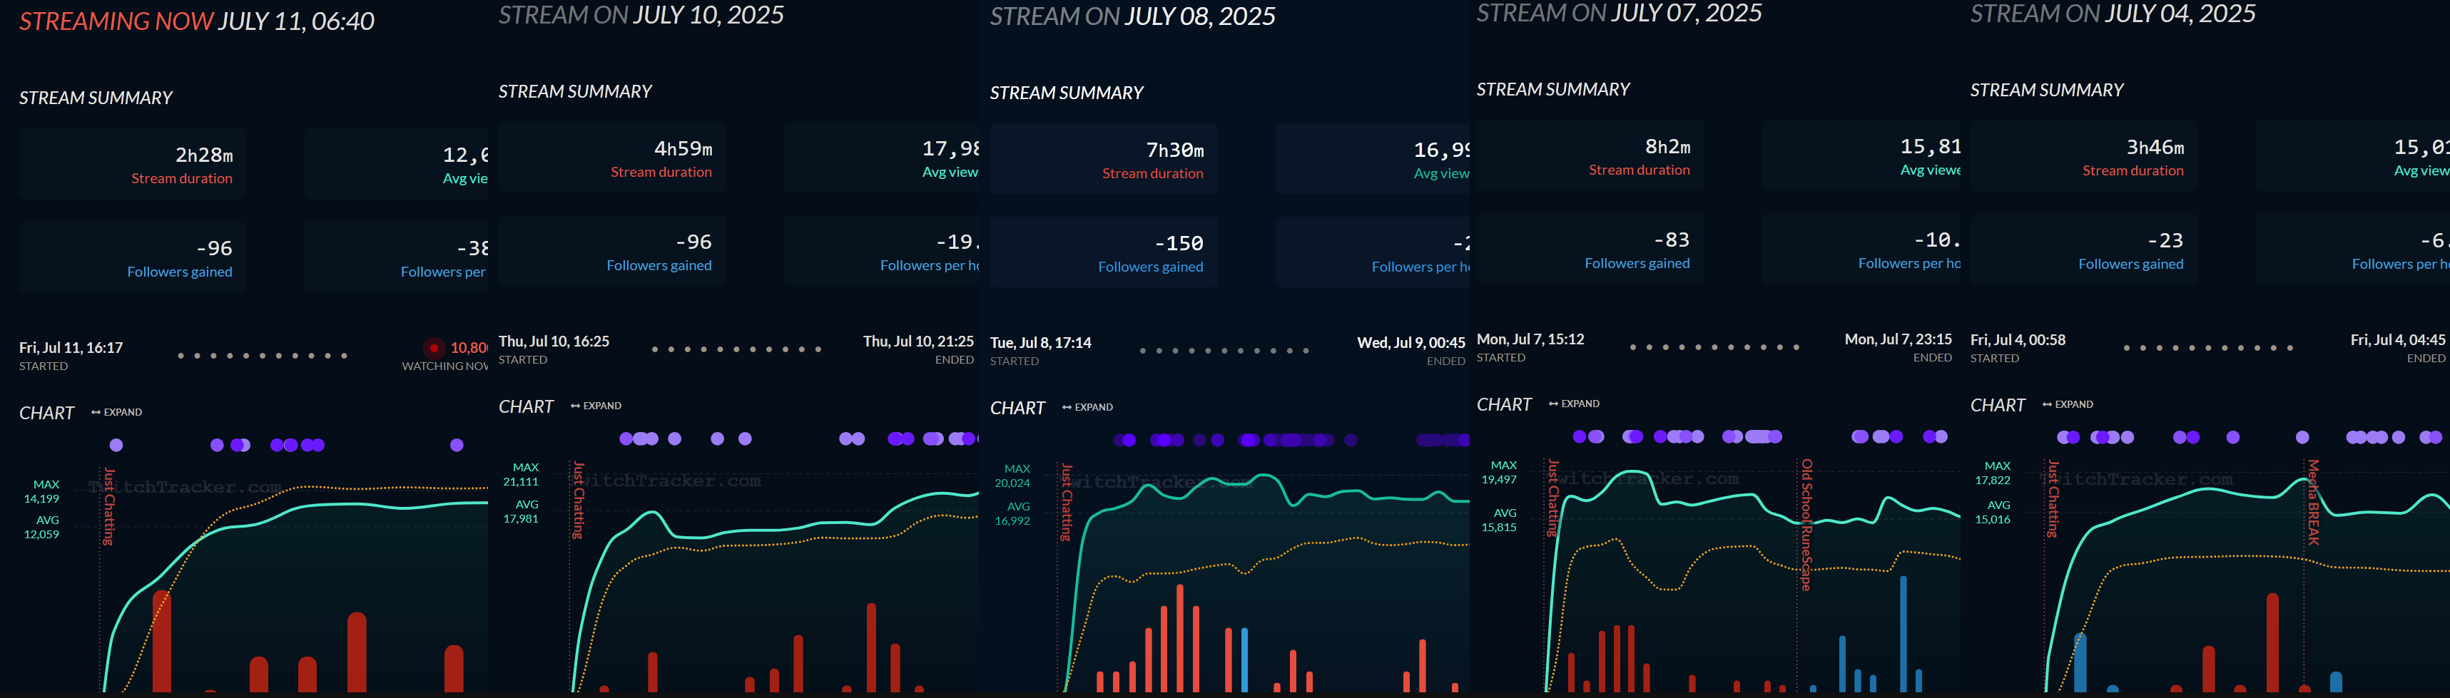Click the Fri, Jul 11, 16:17 start time

coord(71,348)
